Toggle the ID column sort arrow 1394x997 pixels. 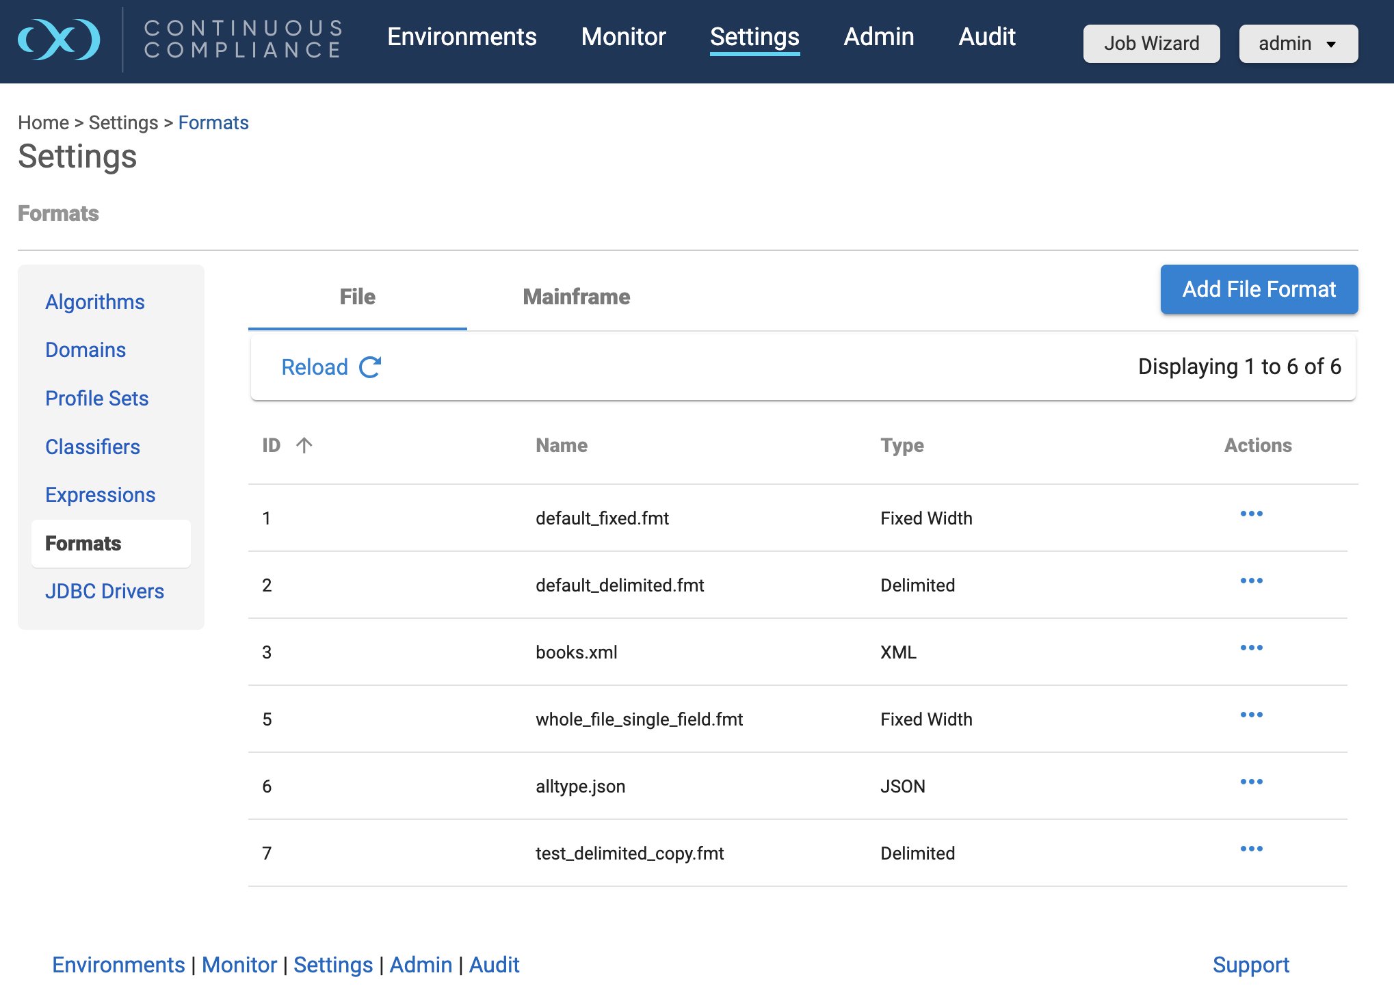[x=304, y=446]
